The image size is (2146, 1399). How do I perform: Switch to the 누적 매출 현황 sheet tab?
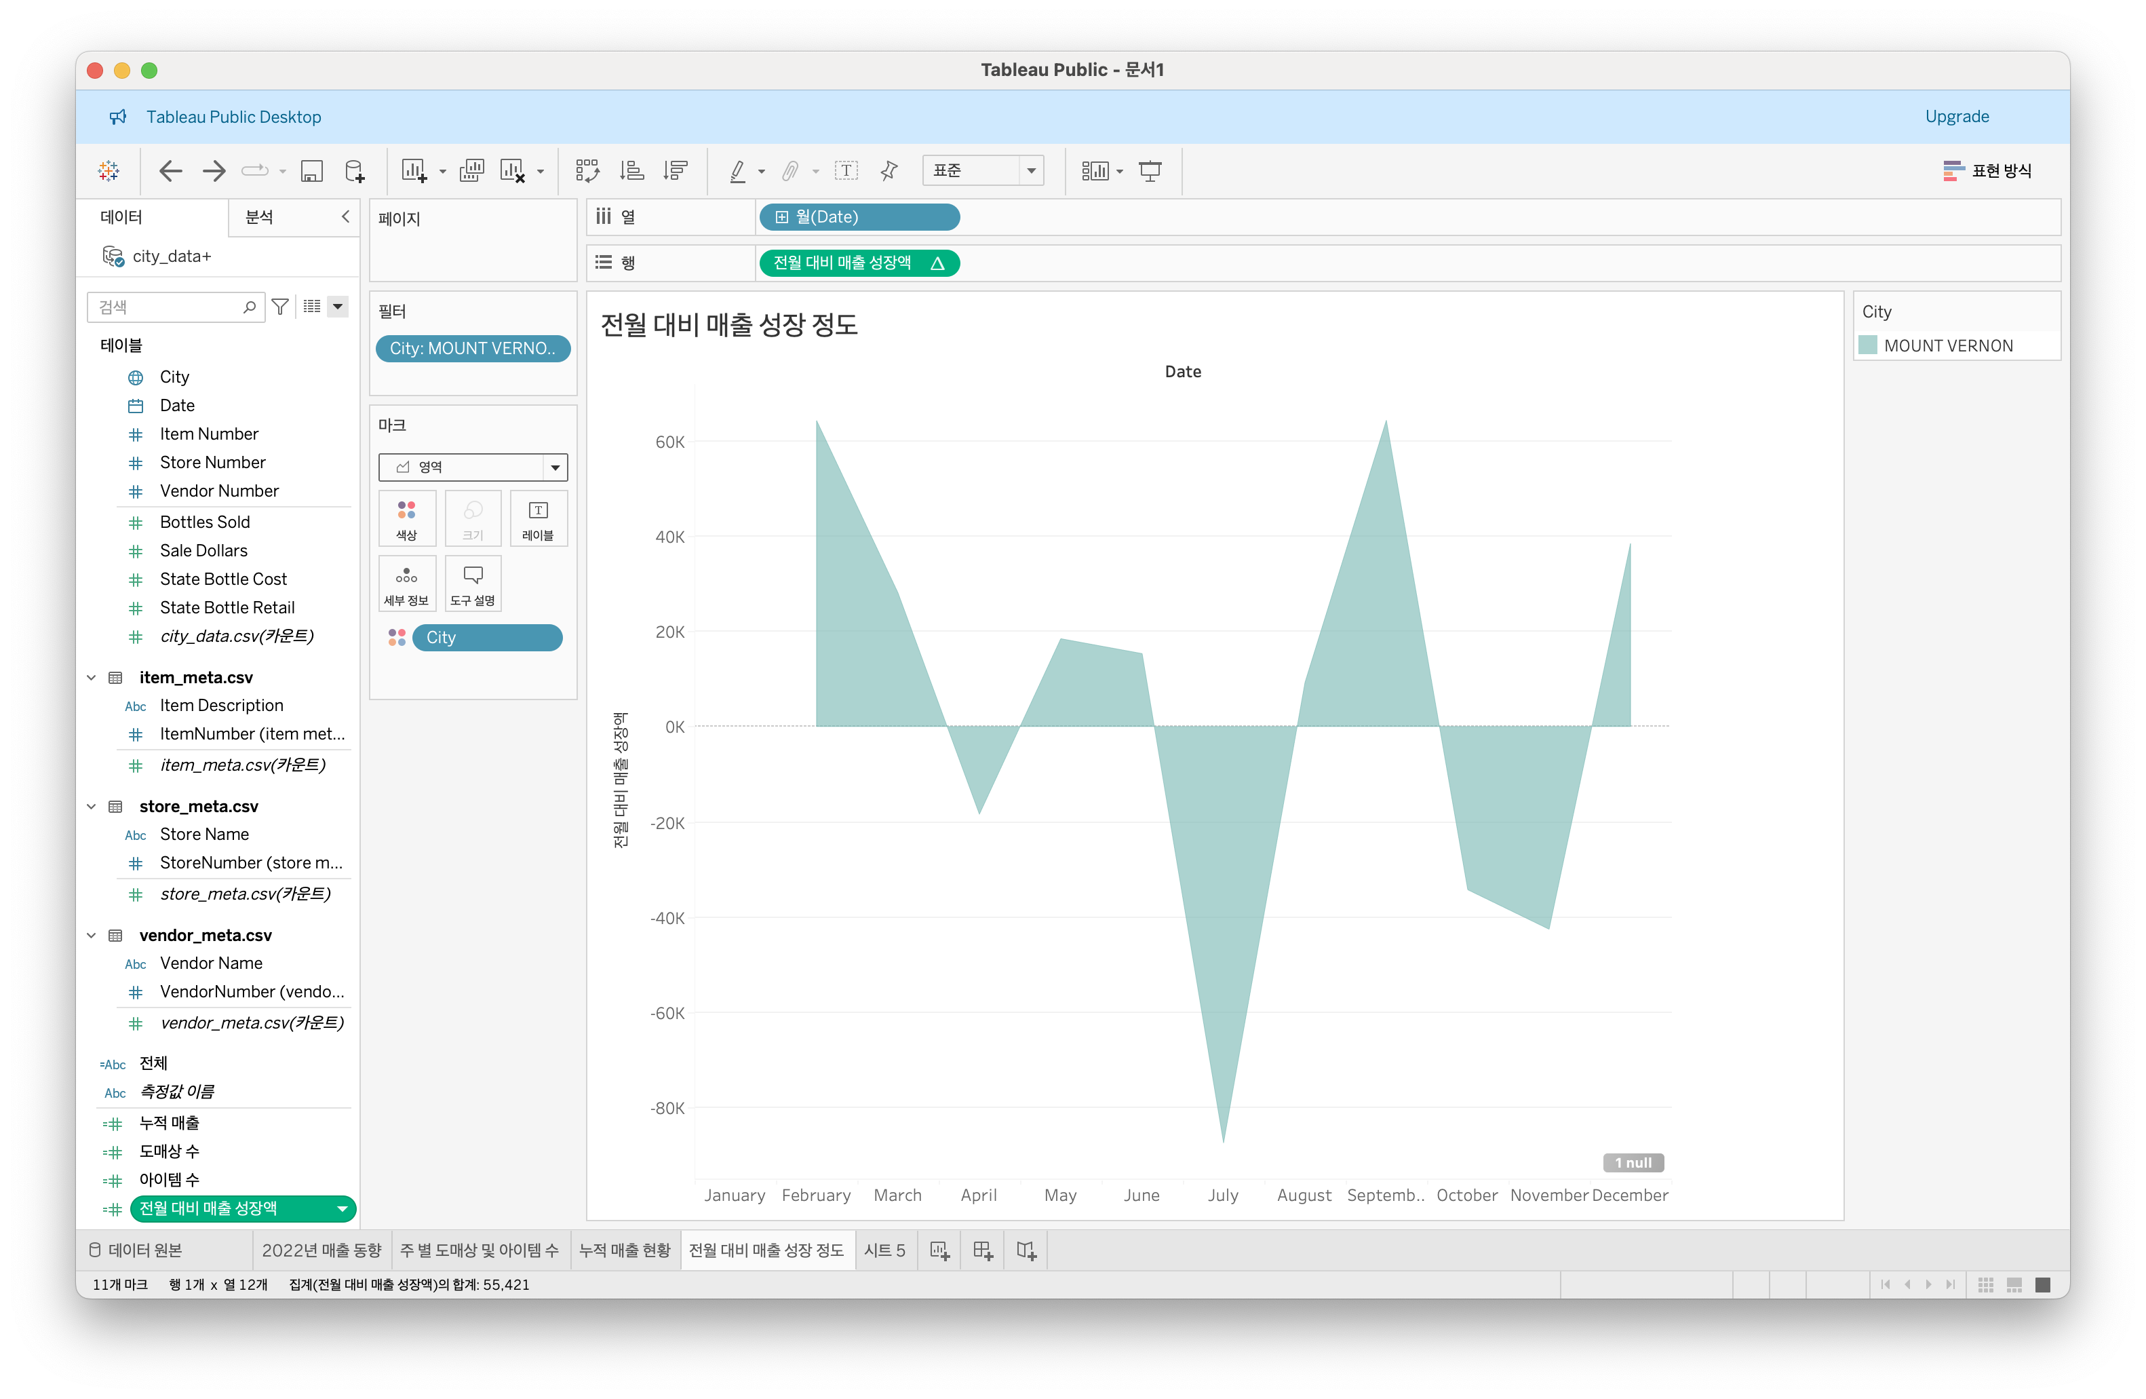coord(625,1250)
